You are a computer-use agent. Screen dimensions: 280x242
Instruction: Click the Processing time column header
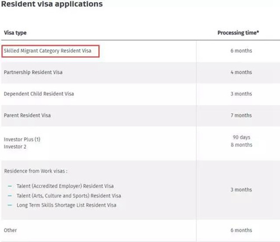238,33
